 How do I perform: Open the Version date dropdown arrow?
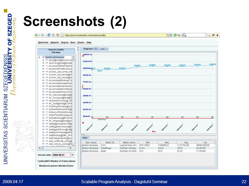pyautogui.click(x=72, y=155)
